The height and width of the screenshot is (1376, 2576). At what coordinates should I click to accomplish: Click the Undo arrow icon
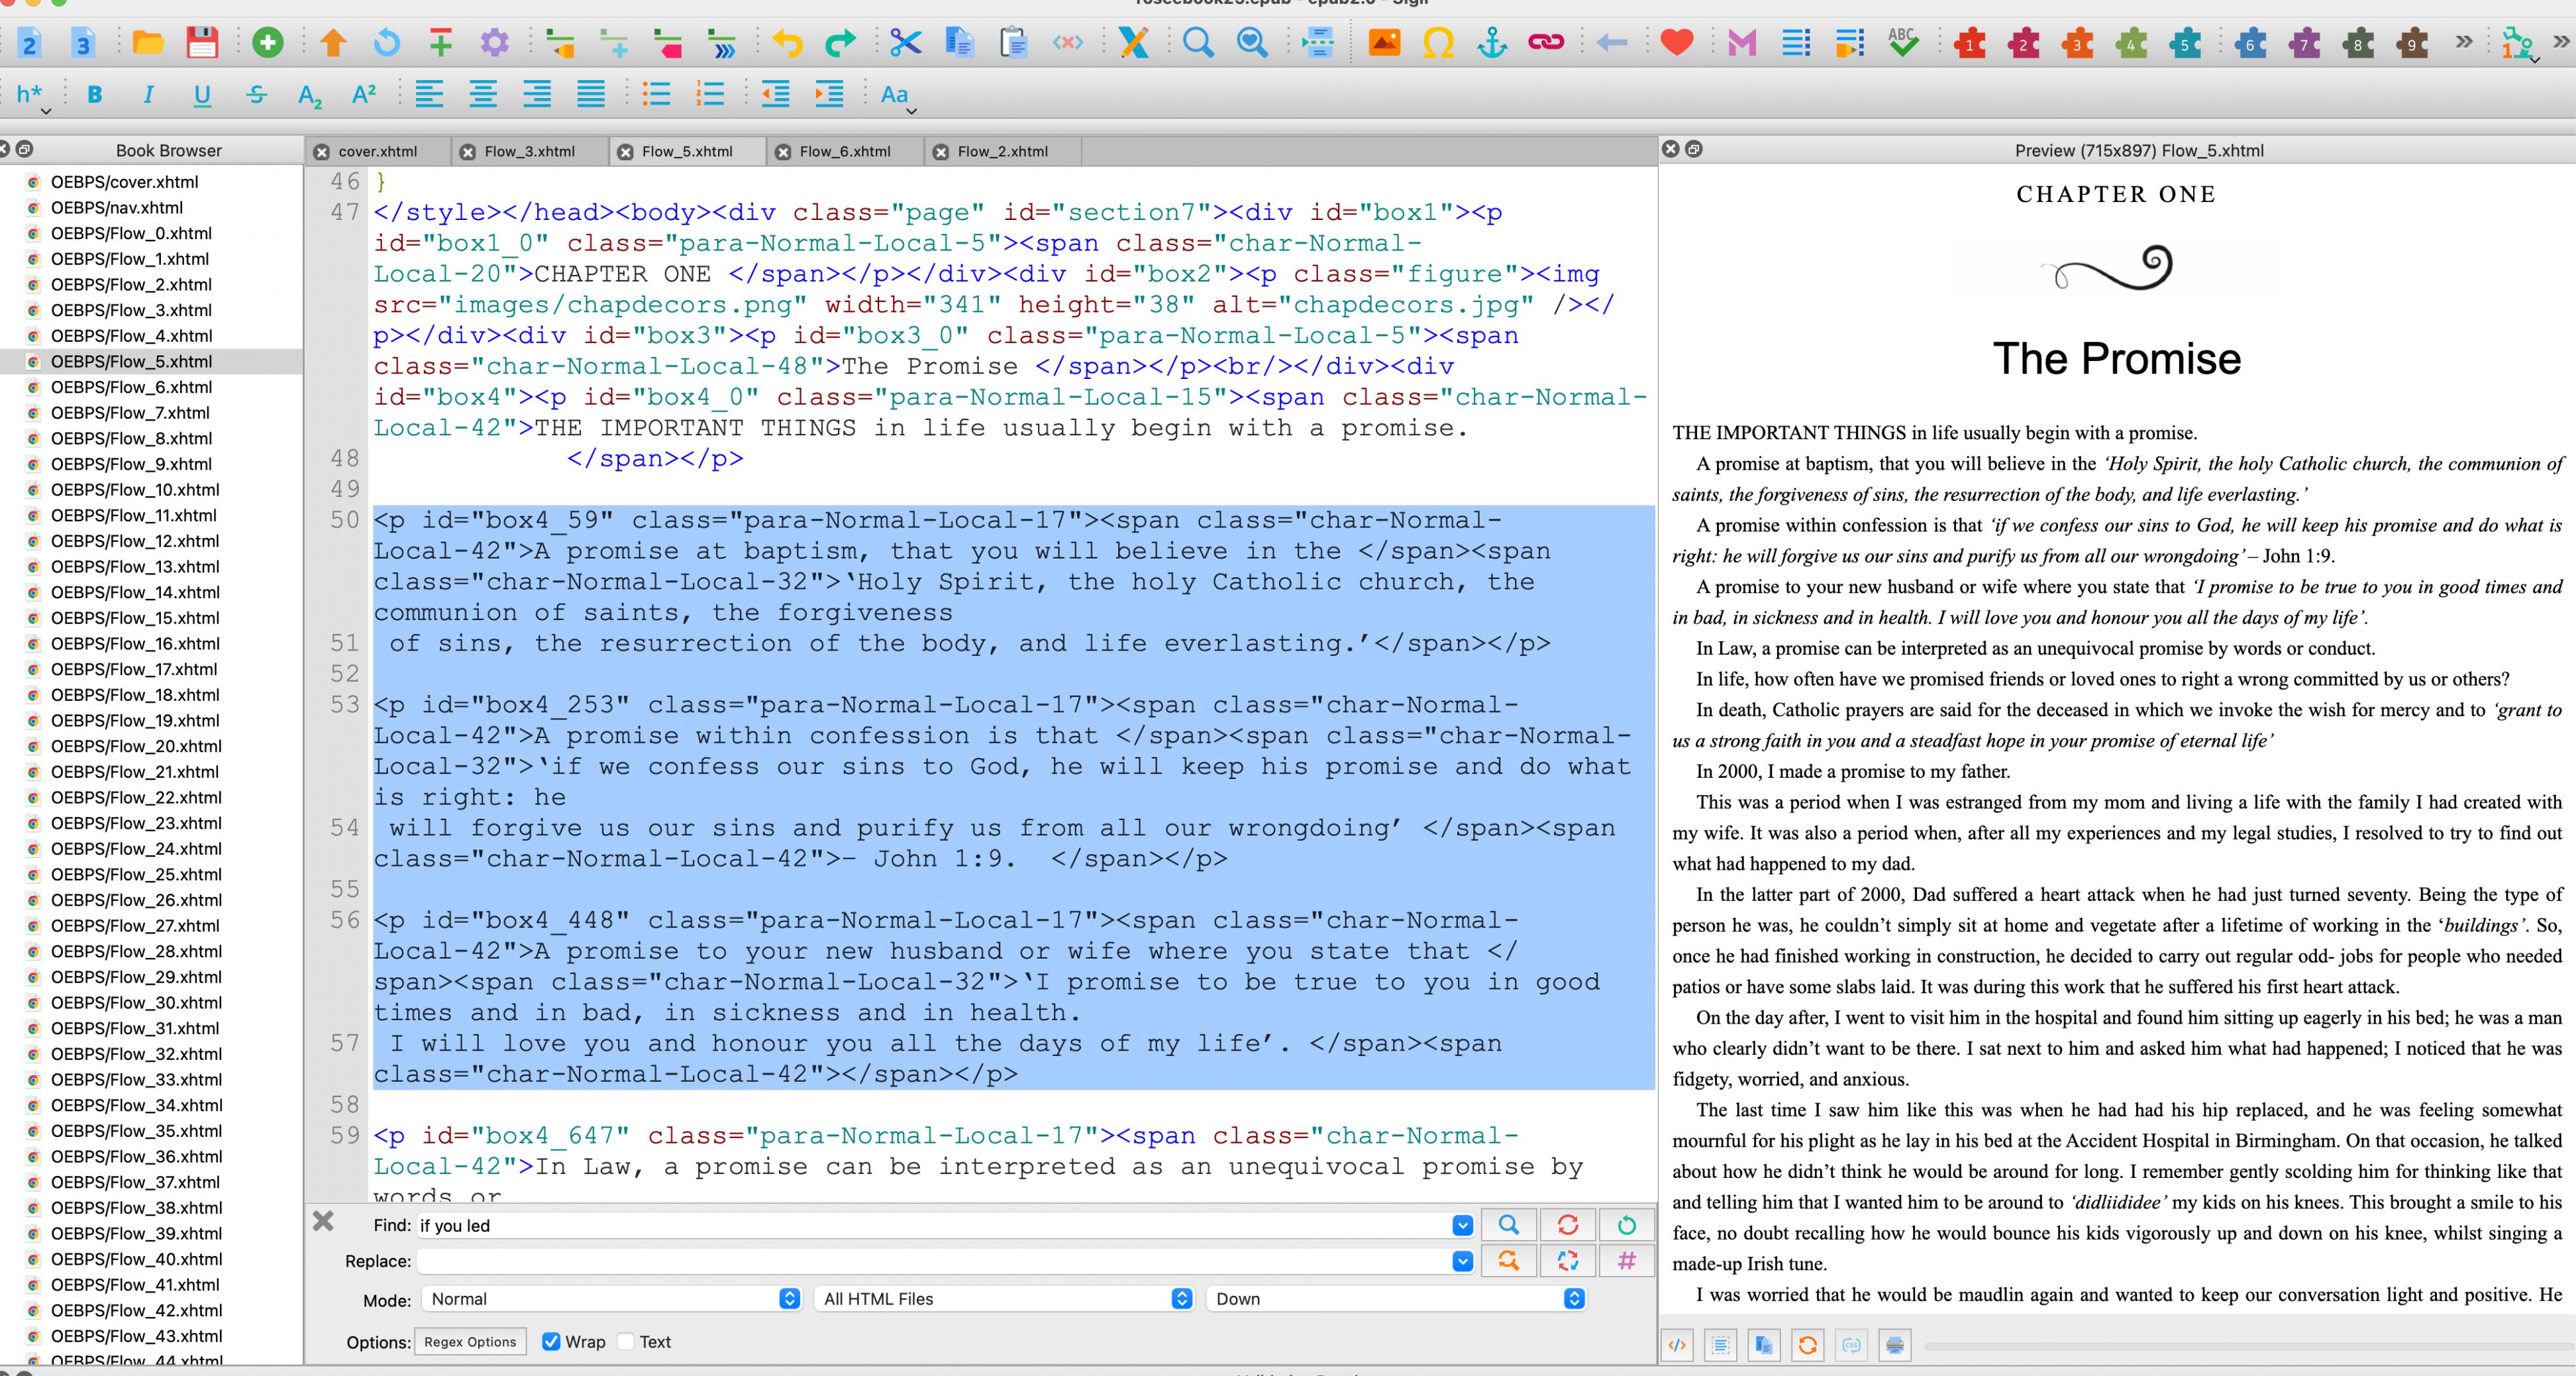coord(788,43)
